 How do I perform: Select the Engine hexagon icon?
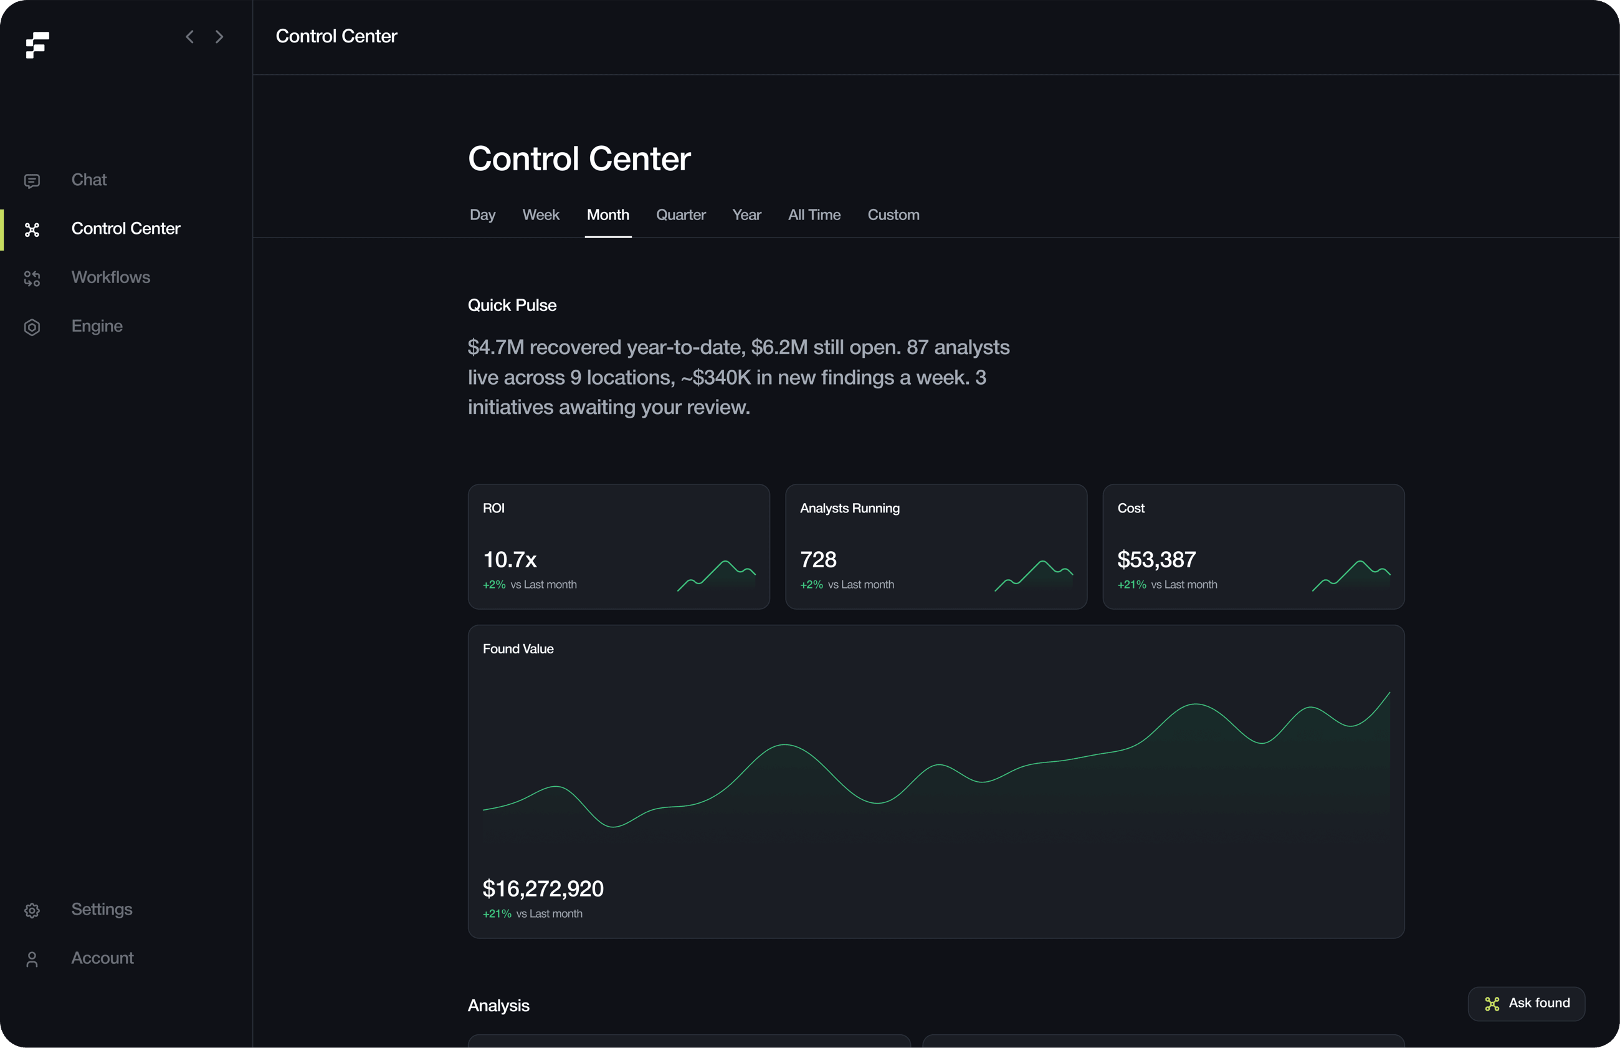point(32,327)
